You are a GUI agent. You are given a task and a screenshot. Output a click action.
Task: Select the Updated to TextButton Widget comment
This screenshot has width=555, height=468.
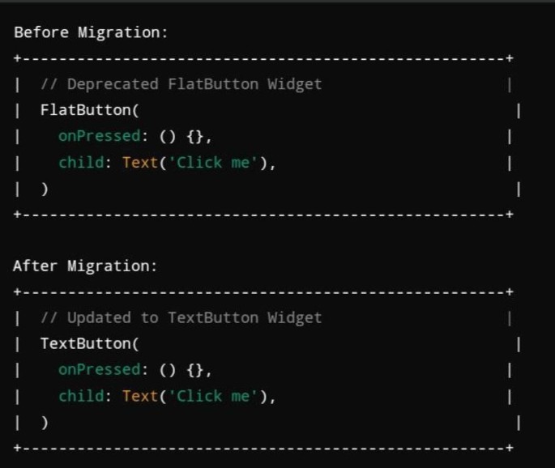pos(181,317)
